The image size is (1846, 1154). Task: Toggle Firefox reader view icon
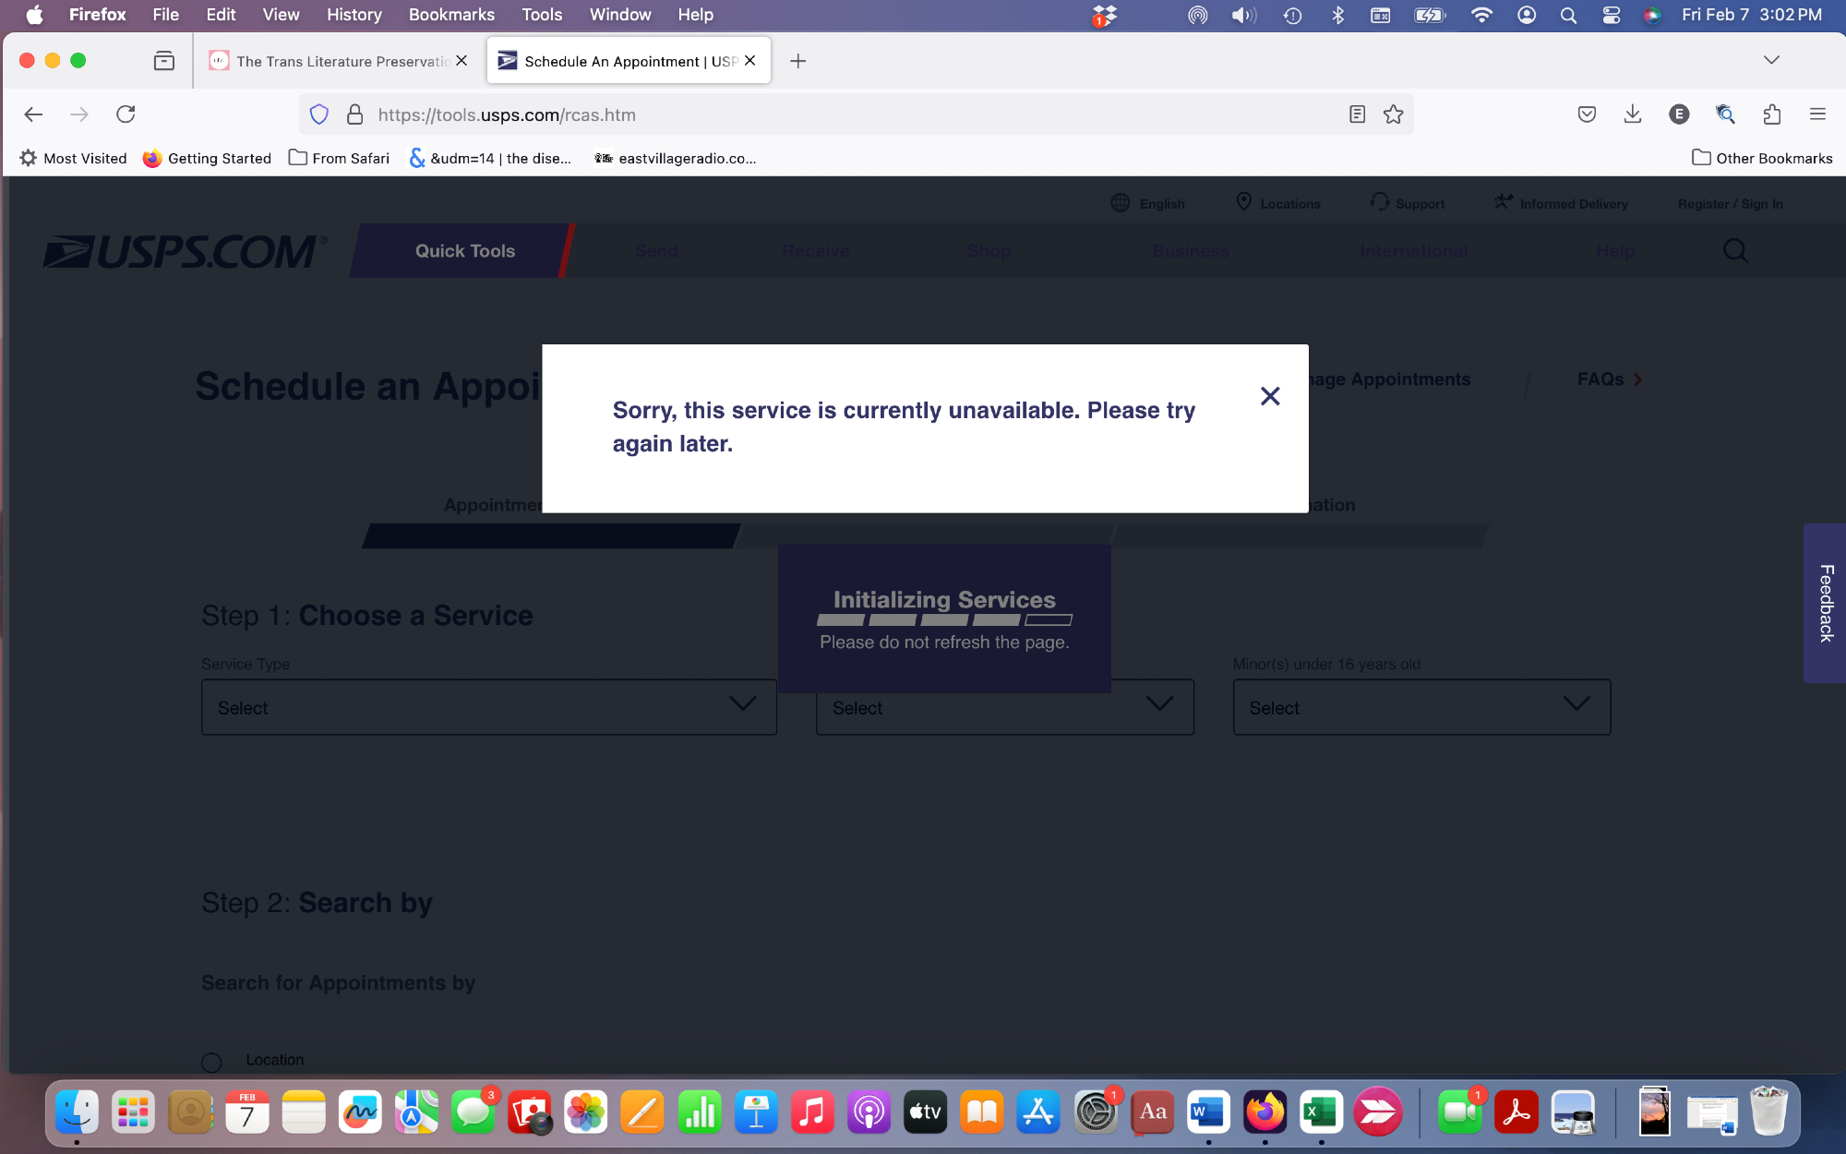[1357, 114]
